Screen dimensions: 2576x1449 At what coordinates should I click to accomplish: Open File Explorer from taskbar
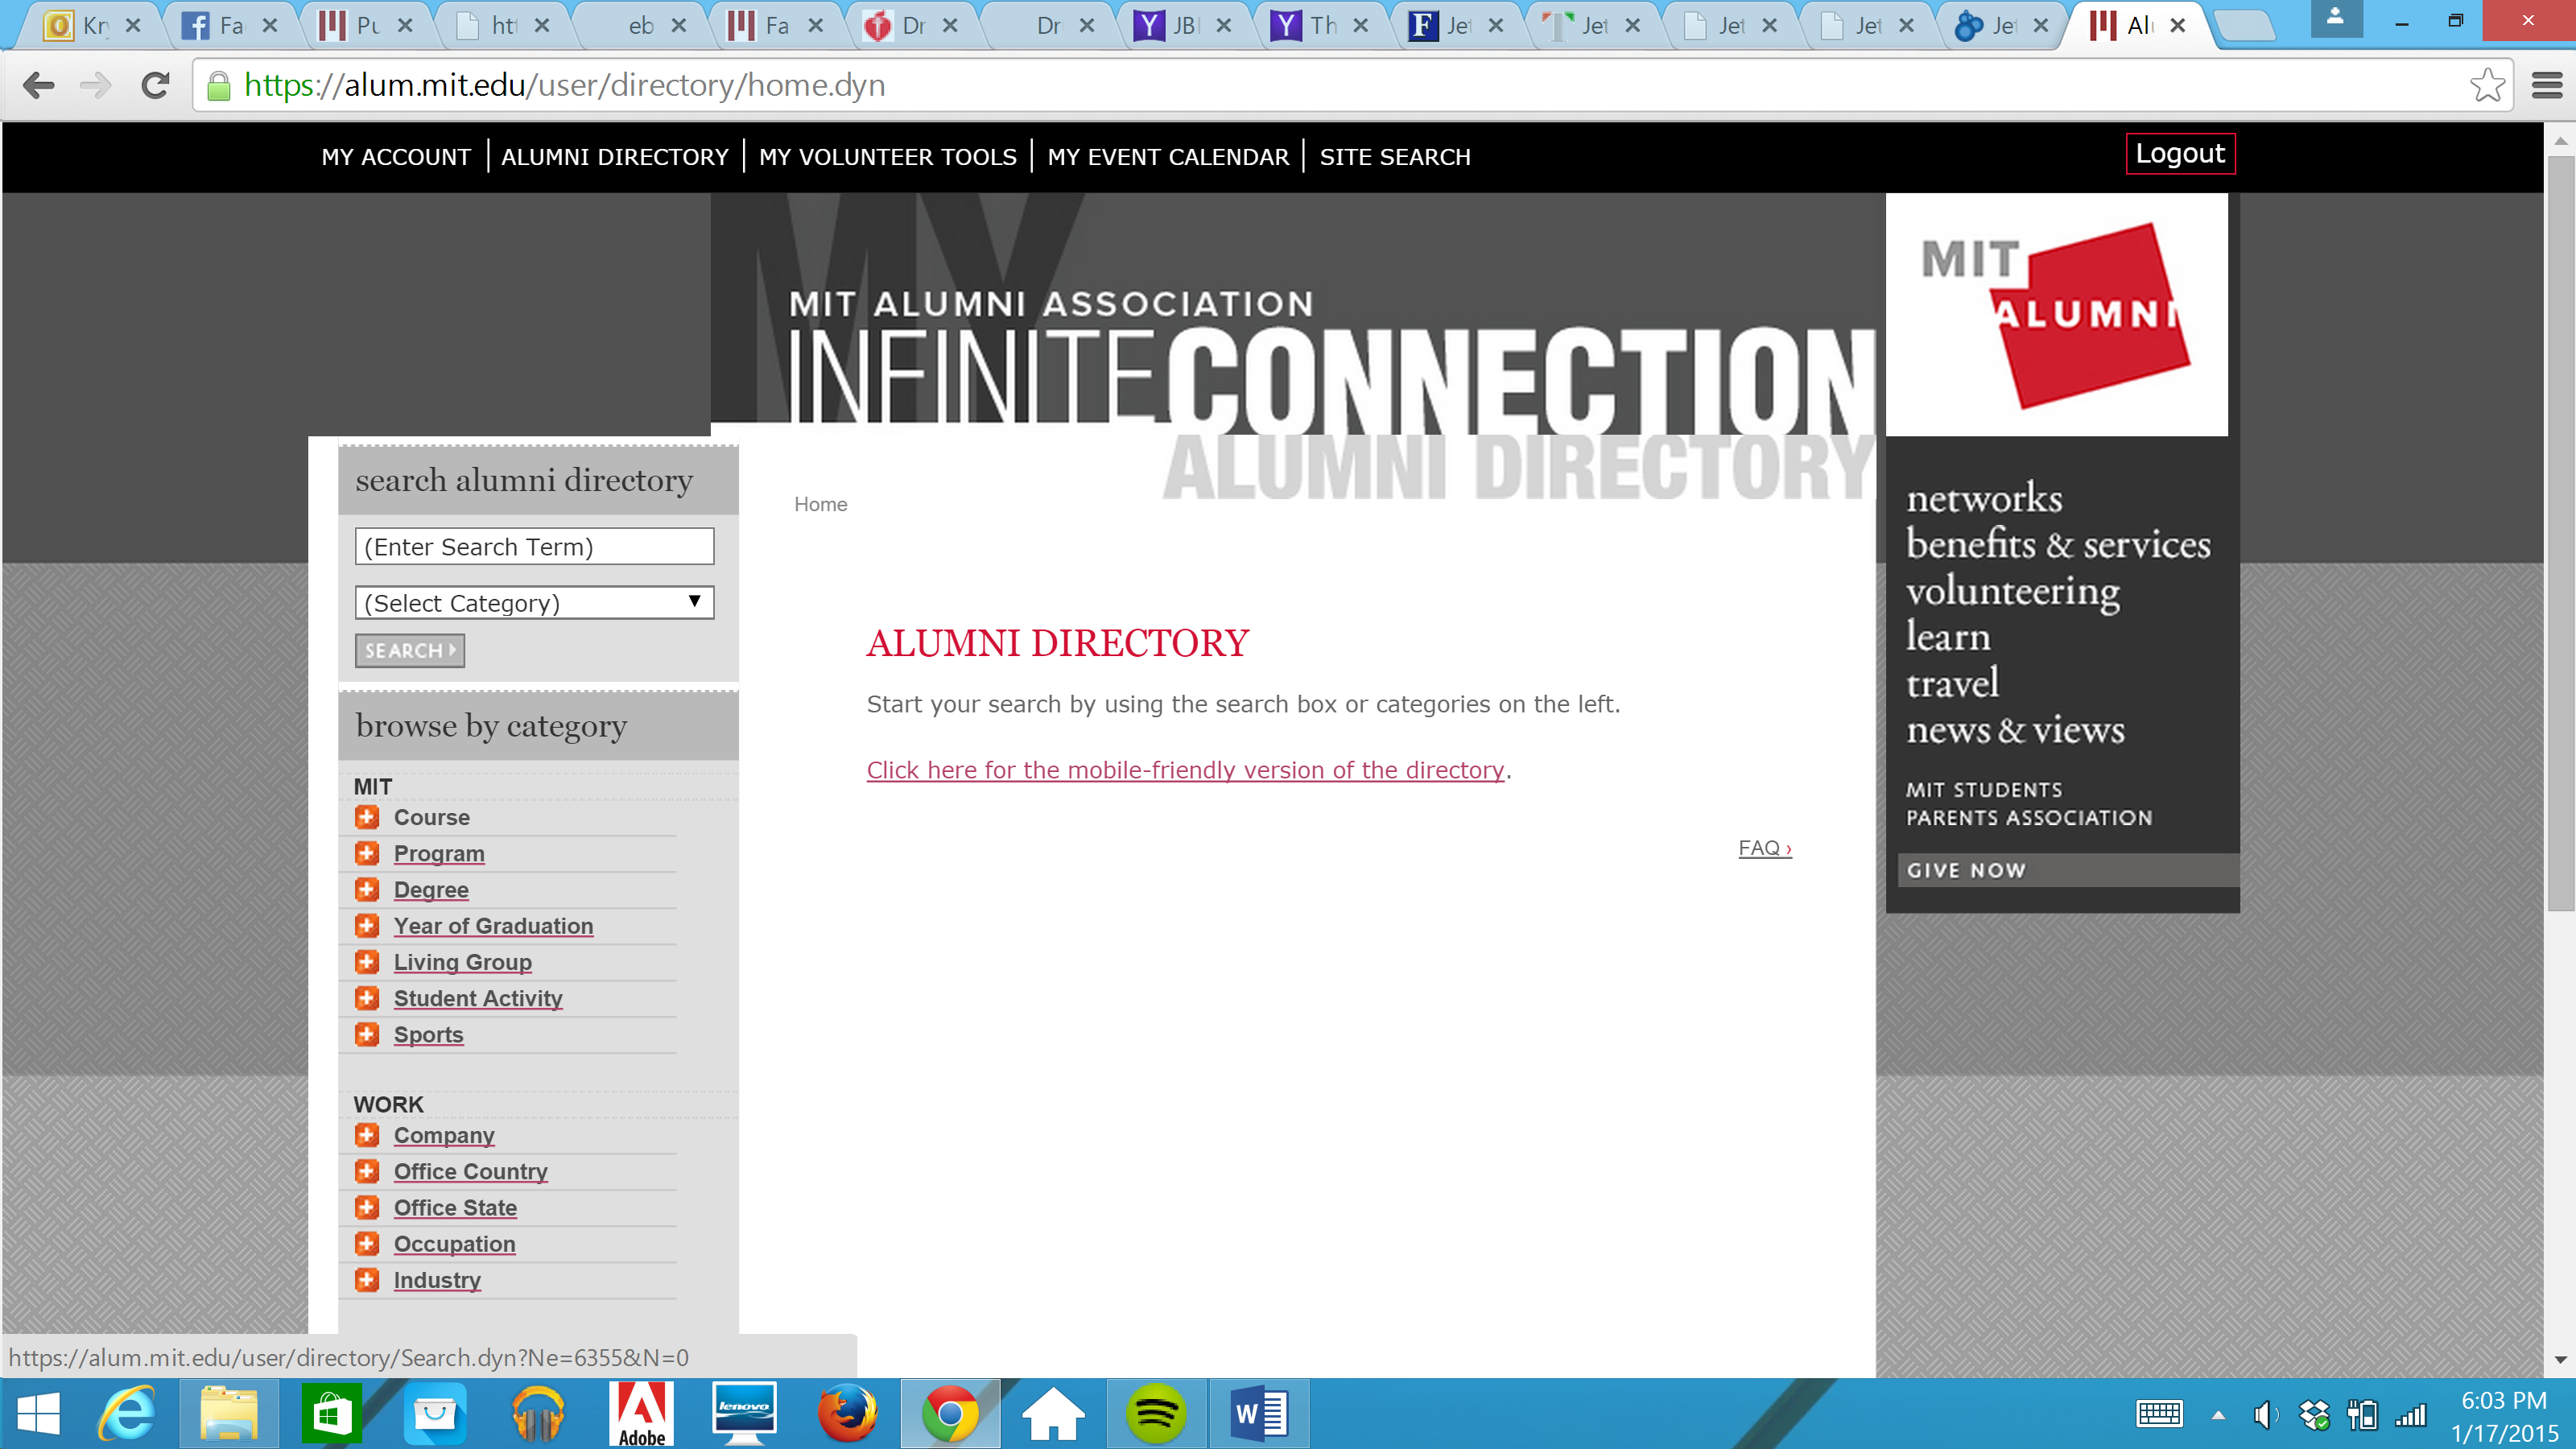[x=229, y=1414]
